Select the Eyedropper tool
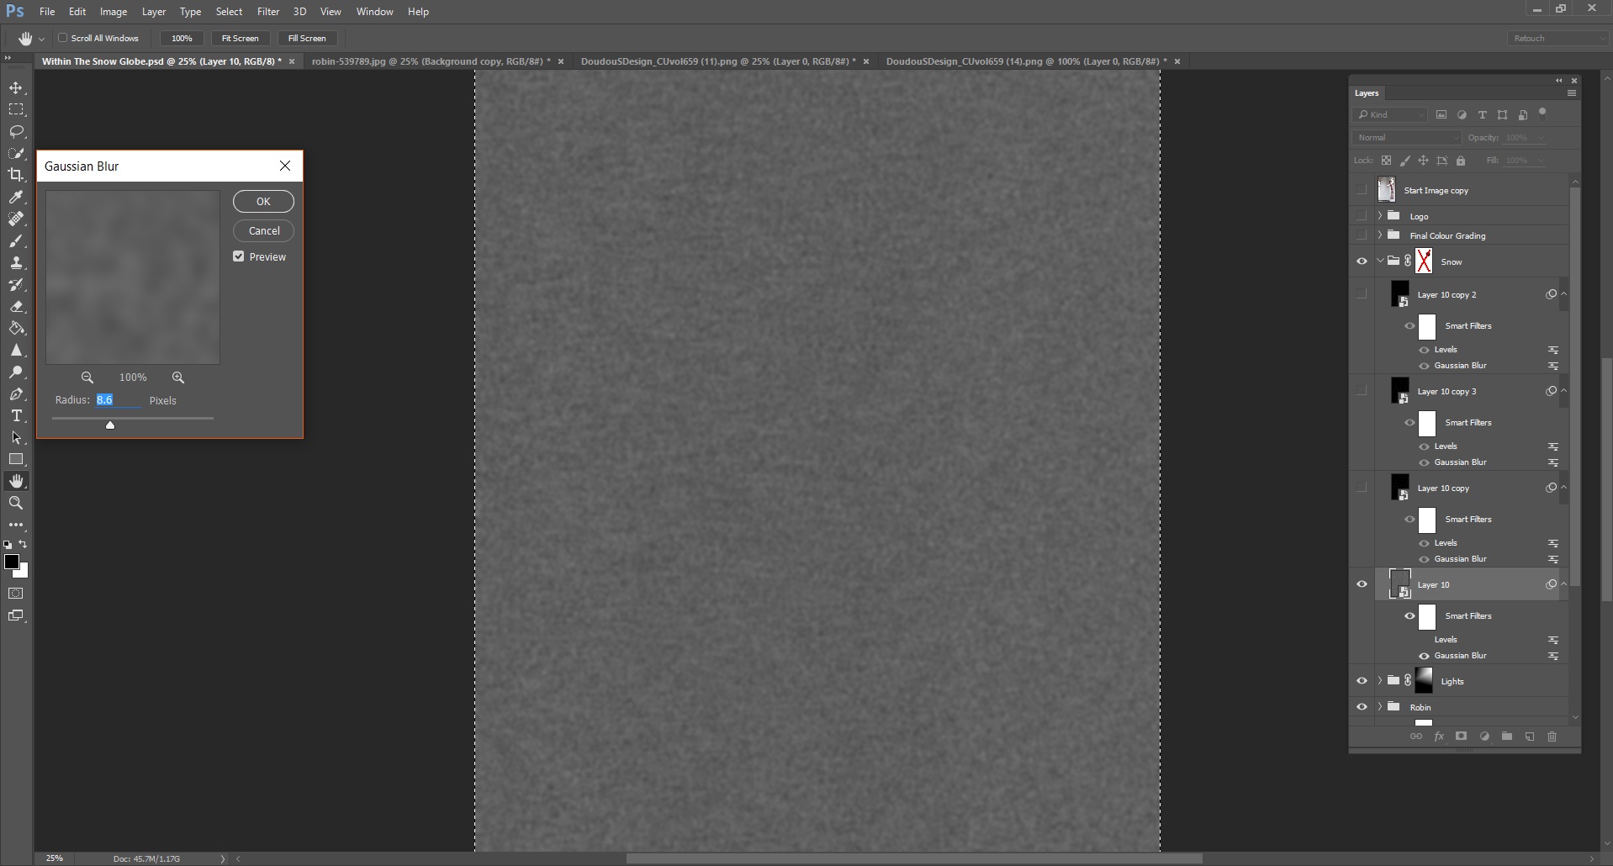Screen dimensions: 1613x866 point(17,198)
